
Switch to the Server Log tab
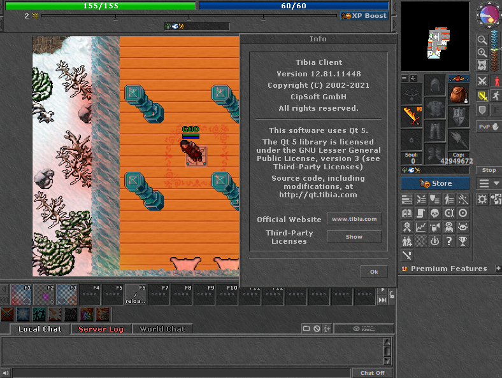[101, 329]
